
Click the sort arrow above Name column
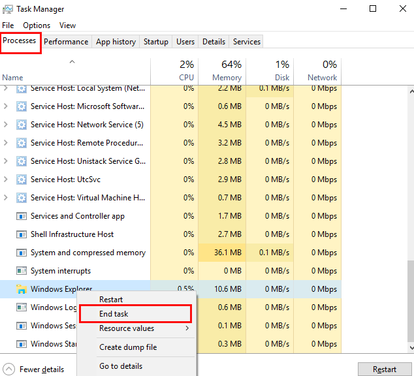[x=72, y=62]
